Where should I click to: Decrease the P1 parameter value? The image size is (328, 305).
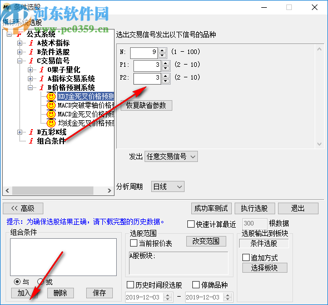point(166,68)
